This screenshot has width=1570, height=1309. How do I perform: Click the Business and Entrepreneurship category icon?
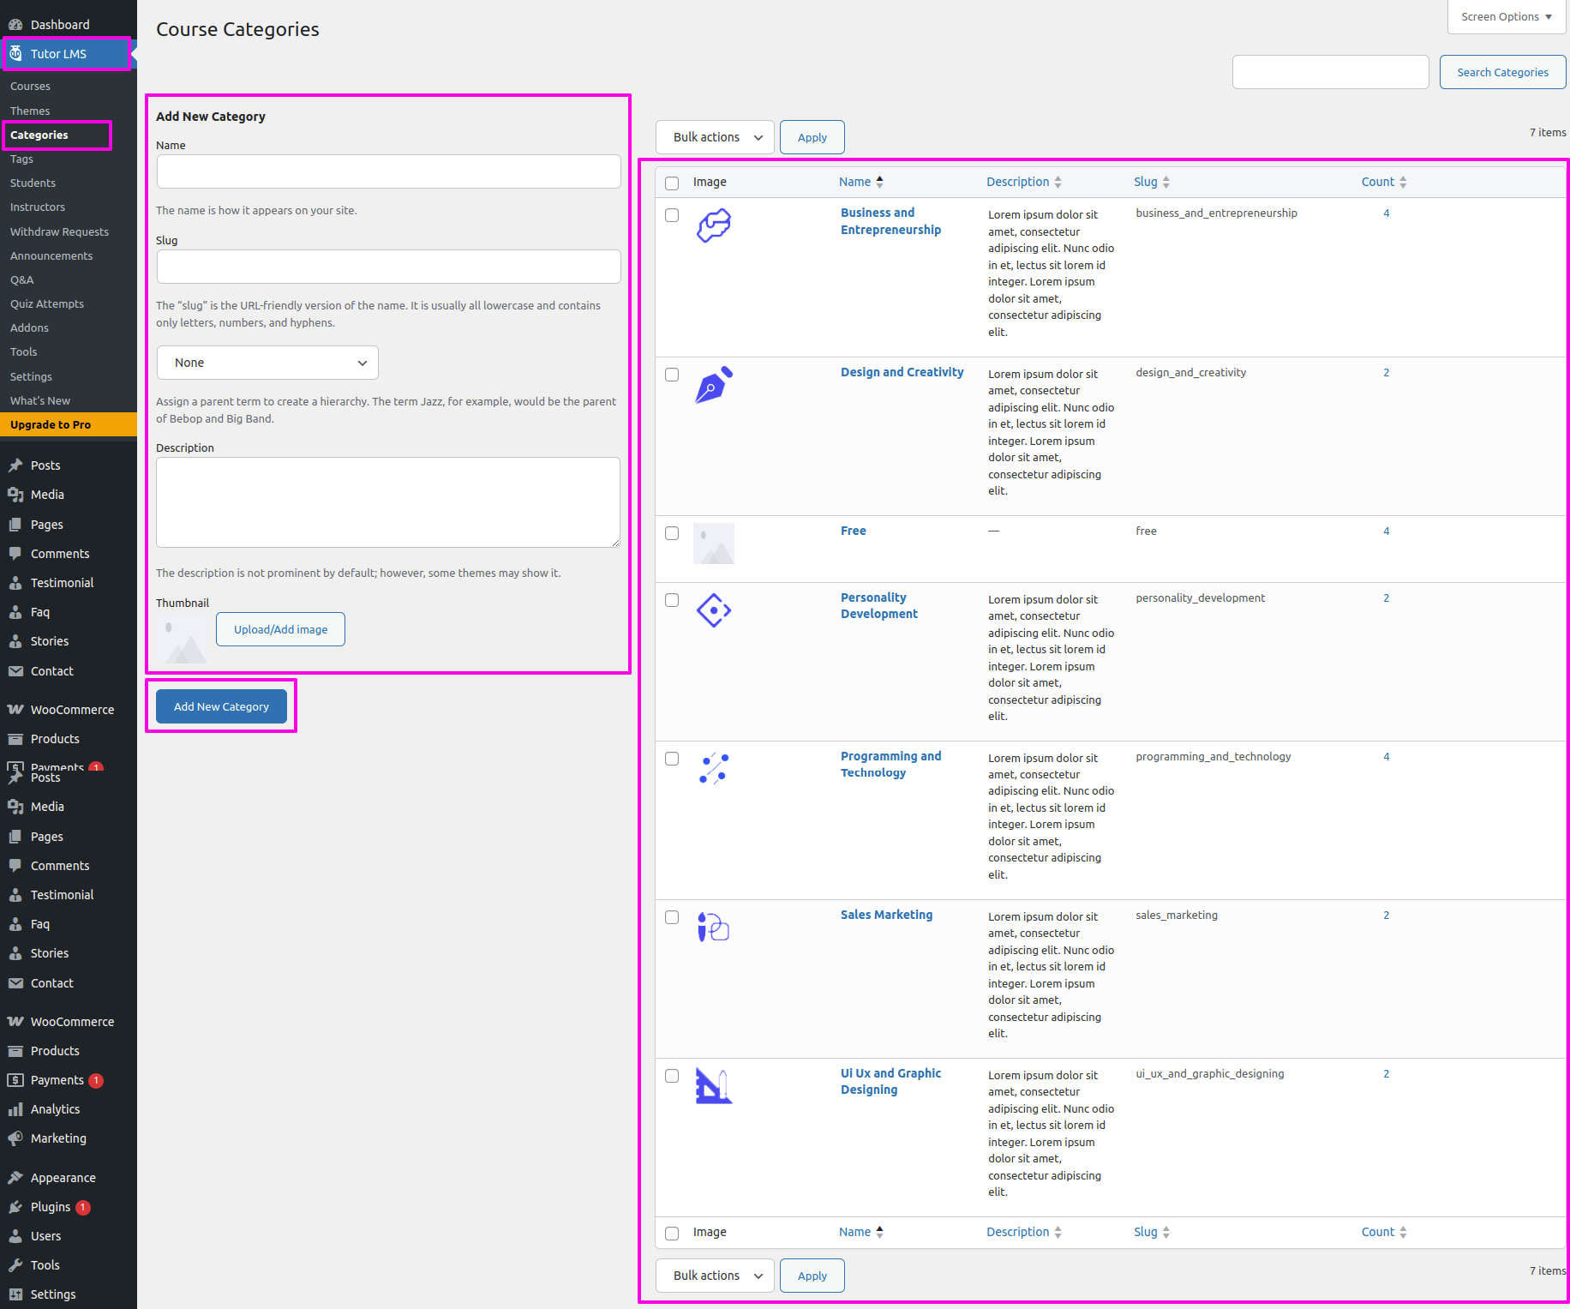click(x=713, y=225)
